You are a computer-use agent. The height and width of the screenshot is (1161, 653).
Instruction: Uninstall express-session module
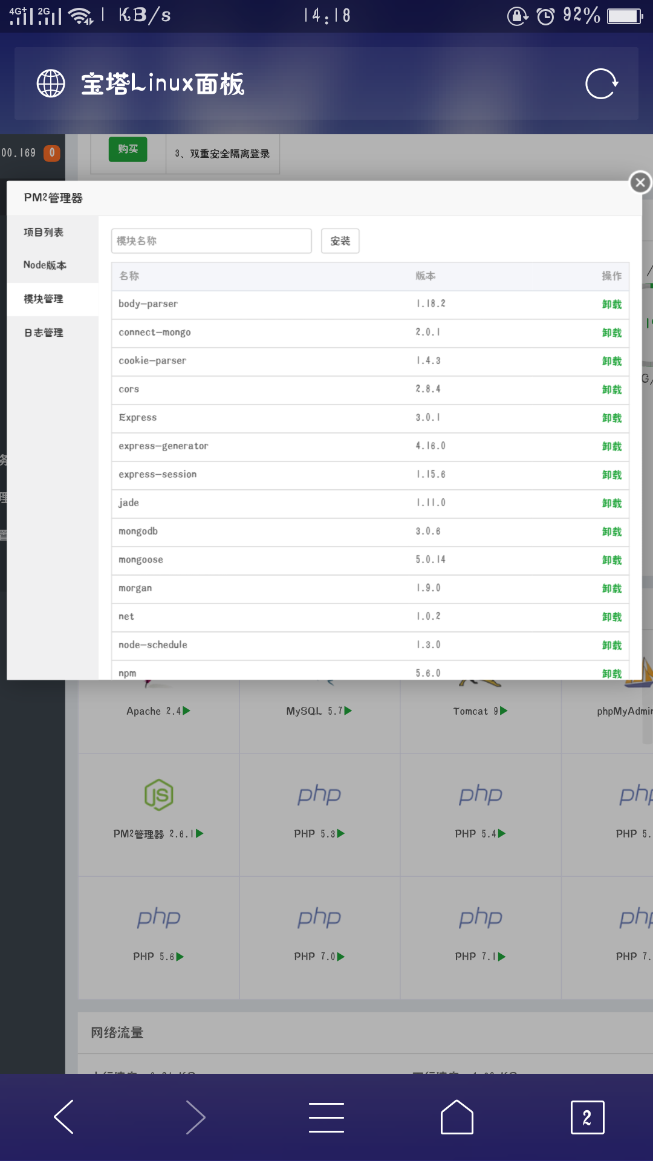612,475
